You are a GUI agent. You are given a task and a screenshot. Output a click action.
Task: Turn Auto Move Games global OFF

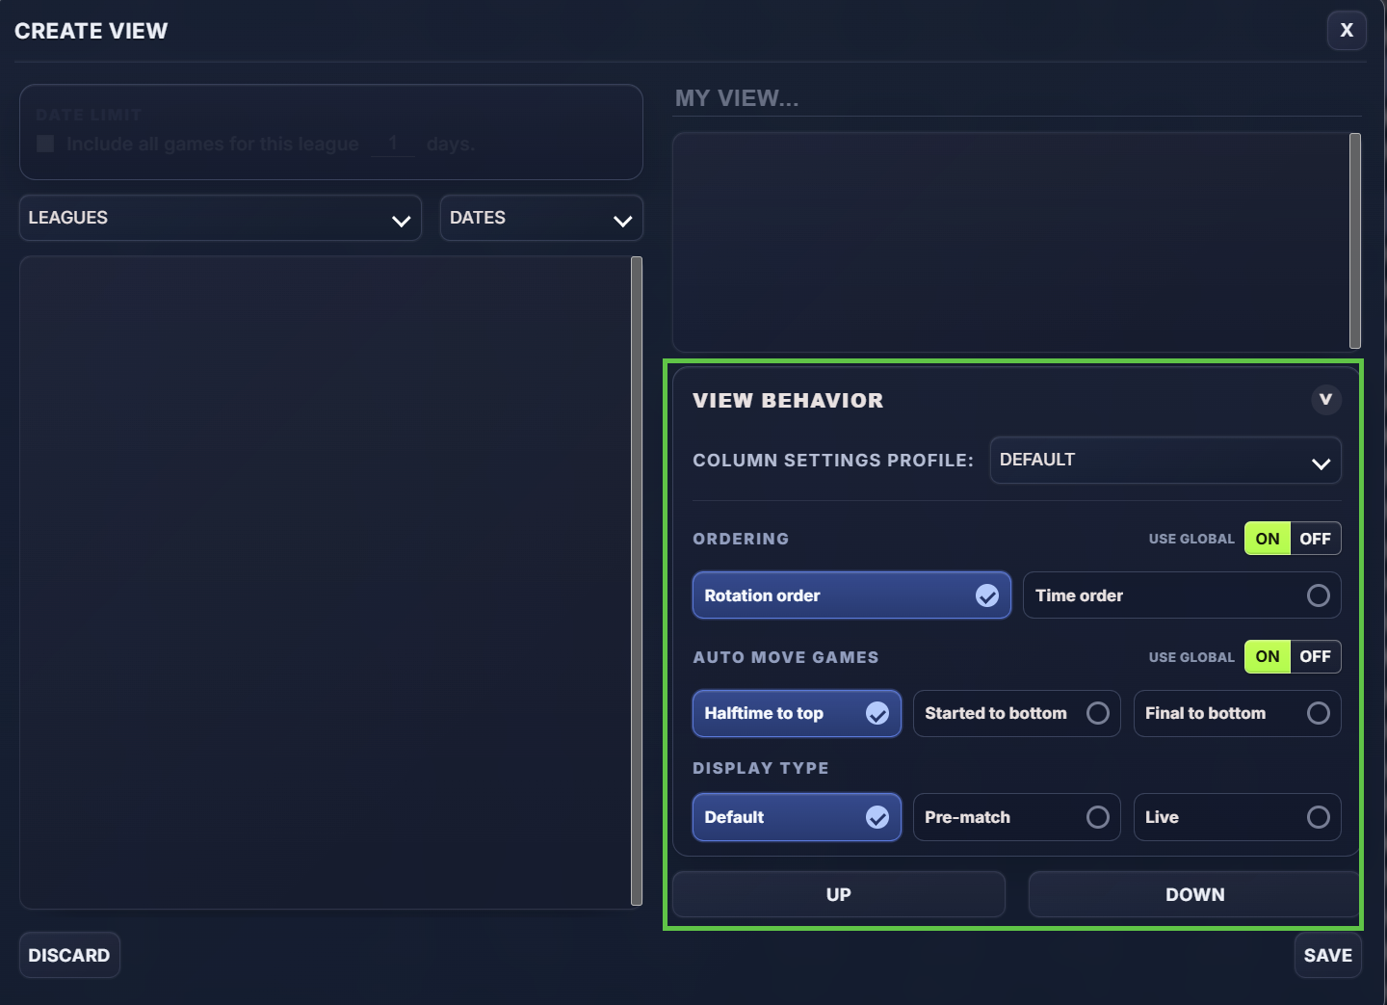click(x=1315, y=657)
